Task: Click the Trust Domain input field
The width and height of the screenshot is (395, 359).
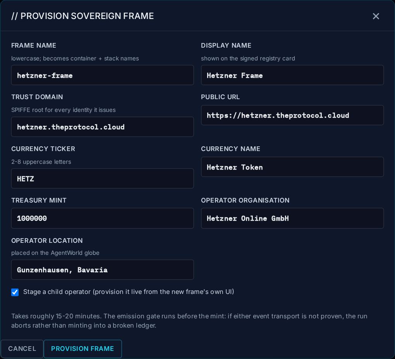Action: click(103, 127)
